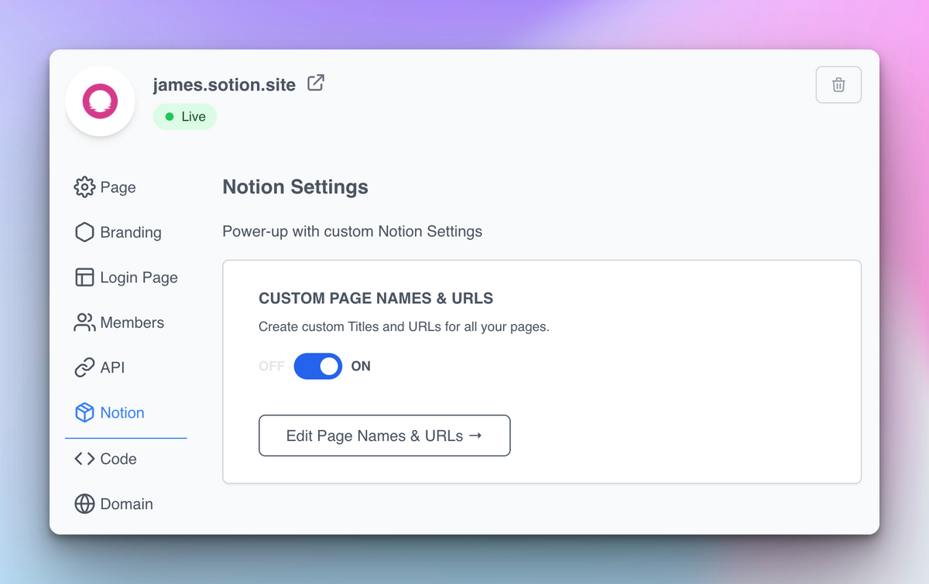Click the Code angle brackets icon
Viewport: 929px width, 584px height.
84,459
